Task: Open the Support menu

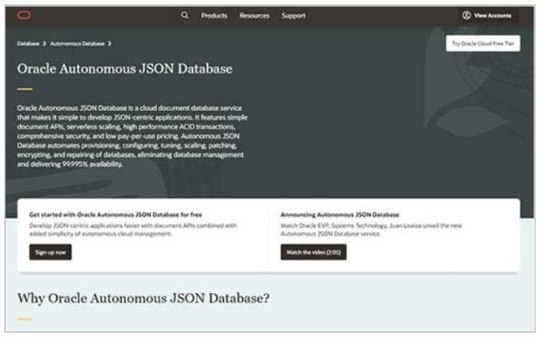Action: (293, 16)
